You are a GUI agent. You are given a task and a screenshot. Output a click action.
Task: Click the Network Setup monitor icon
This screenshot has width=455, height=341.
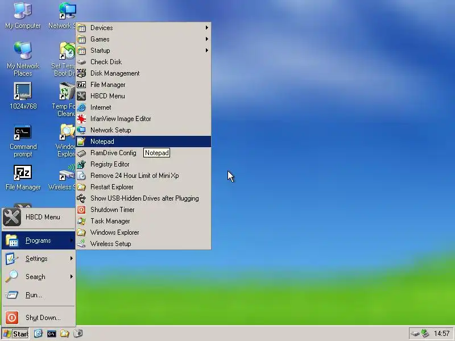(81, 130)
